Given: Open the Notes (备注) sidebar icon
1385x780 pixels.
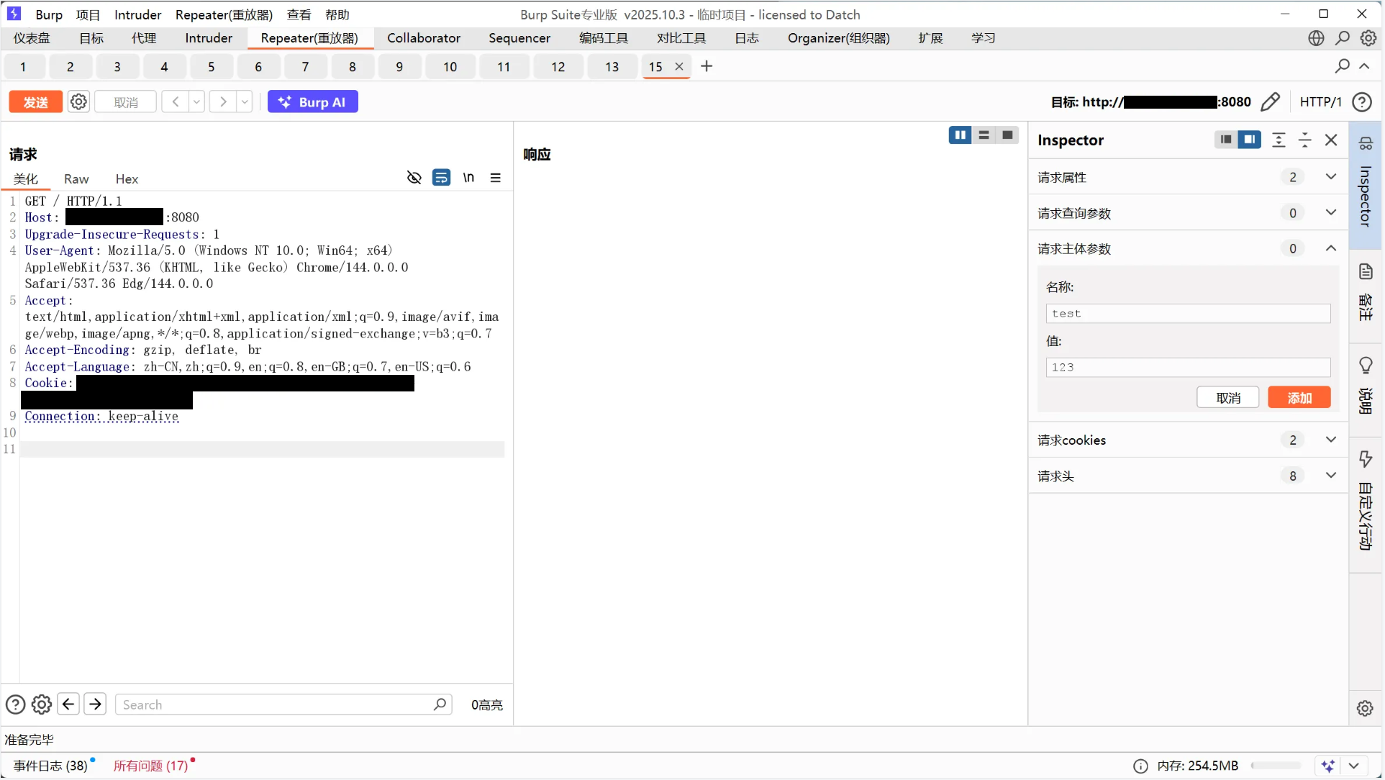Looking at the screenshot, I should [1366, 271].
